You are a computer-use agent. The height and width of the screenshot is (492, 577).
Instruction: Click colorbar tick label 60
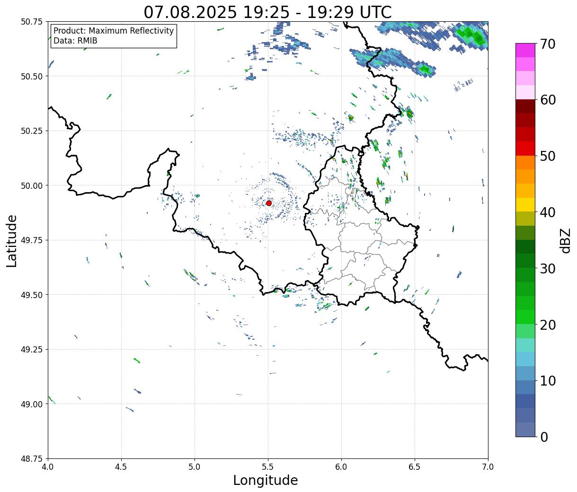(548, 100)
